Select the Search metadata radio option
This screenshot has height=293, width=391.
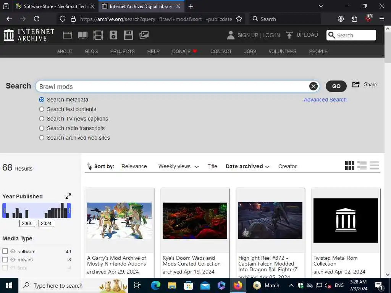(x=42, y=100)
